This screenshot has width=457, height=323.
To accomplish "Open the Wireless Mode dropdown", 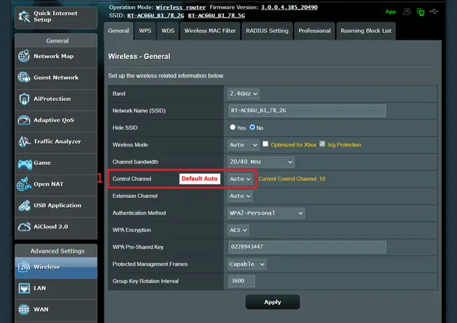I will 243,145.
